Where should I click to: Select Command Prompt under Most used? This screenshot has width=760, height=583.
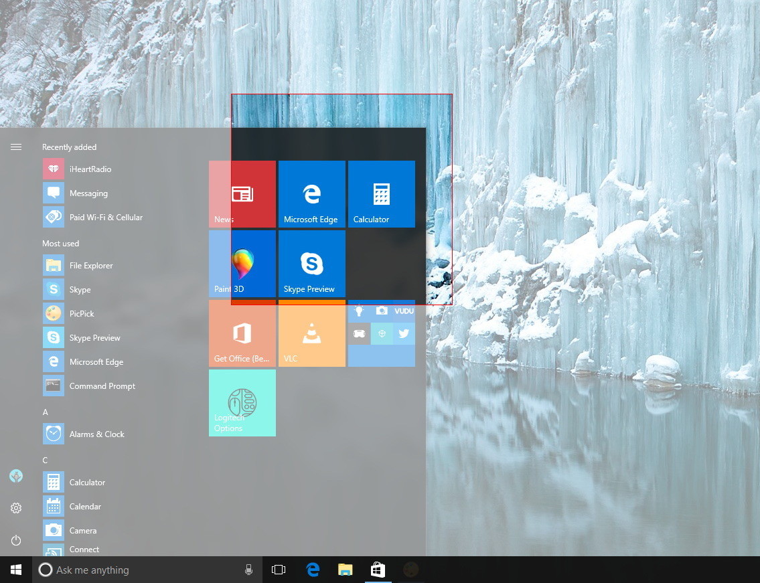(x=102, y=386)
